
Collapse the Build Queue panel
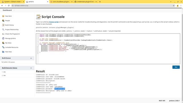point(31,58)
